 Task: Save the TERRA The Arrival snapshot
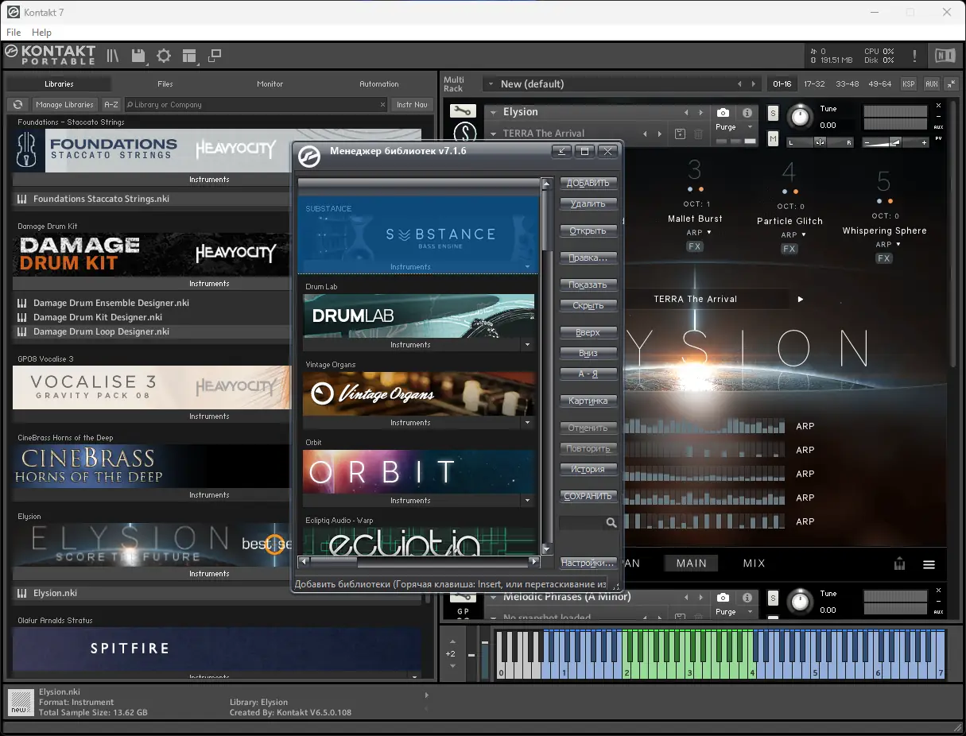point(680,134)
